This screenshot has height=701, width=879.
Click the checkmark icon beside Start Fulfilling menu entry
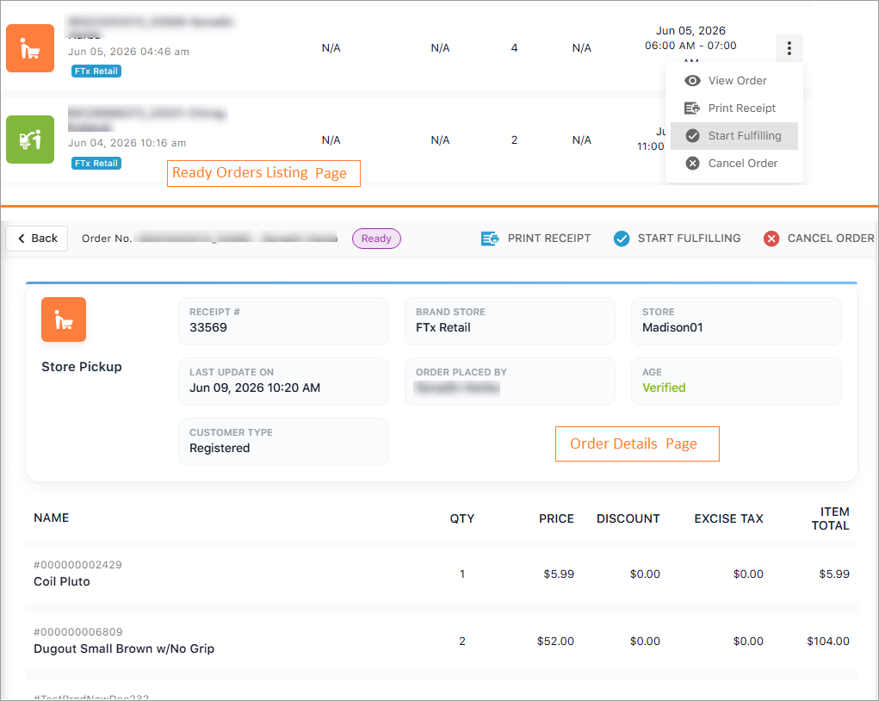tap(692, 136)
